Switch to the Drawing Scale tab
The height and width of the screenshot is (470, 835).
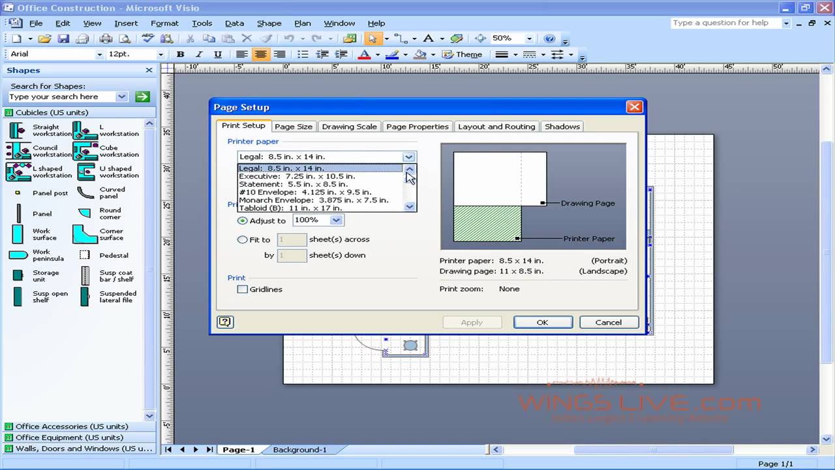tap(349, 127)
